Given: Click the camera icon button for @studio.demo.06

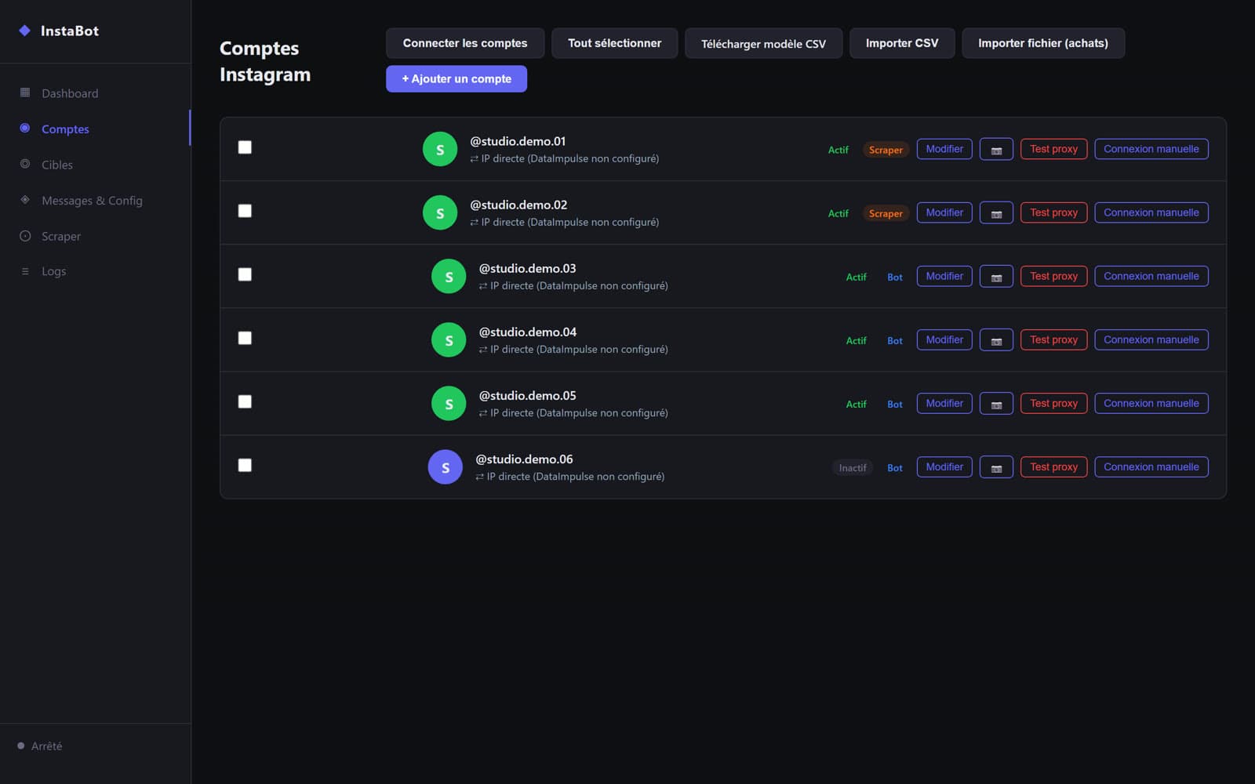Looking at the screenshot, I should click(x=996, y=466).
